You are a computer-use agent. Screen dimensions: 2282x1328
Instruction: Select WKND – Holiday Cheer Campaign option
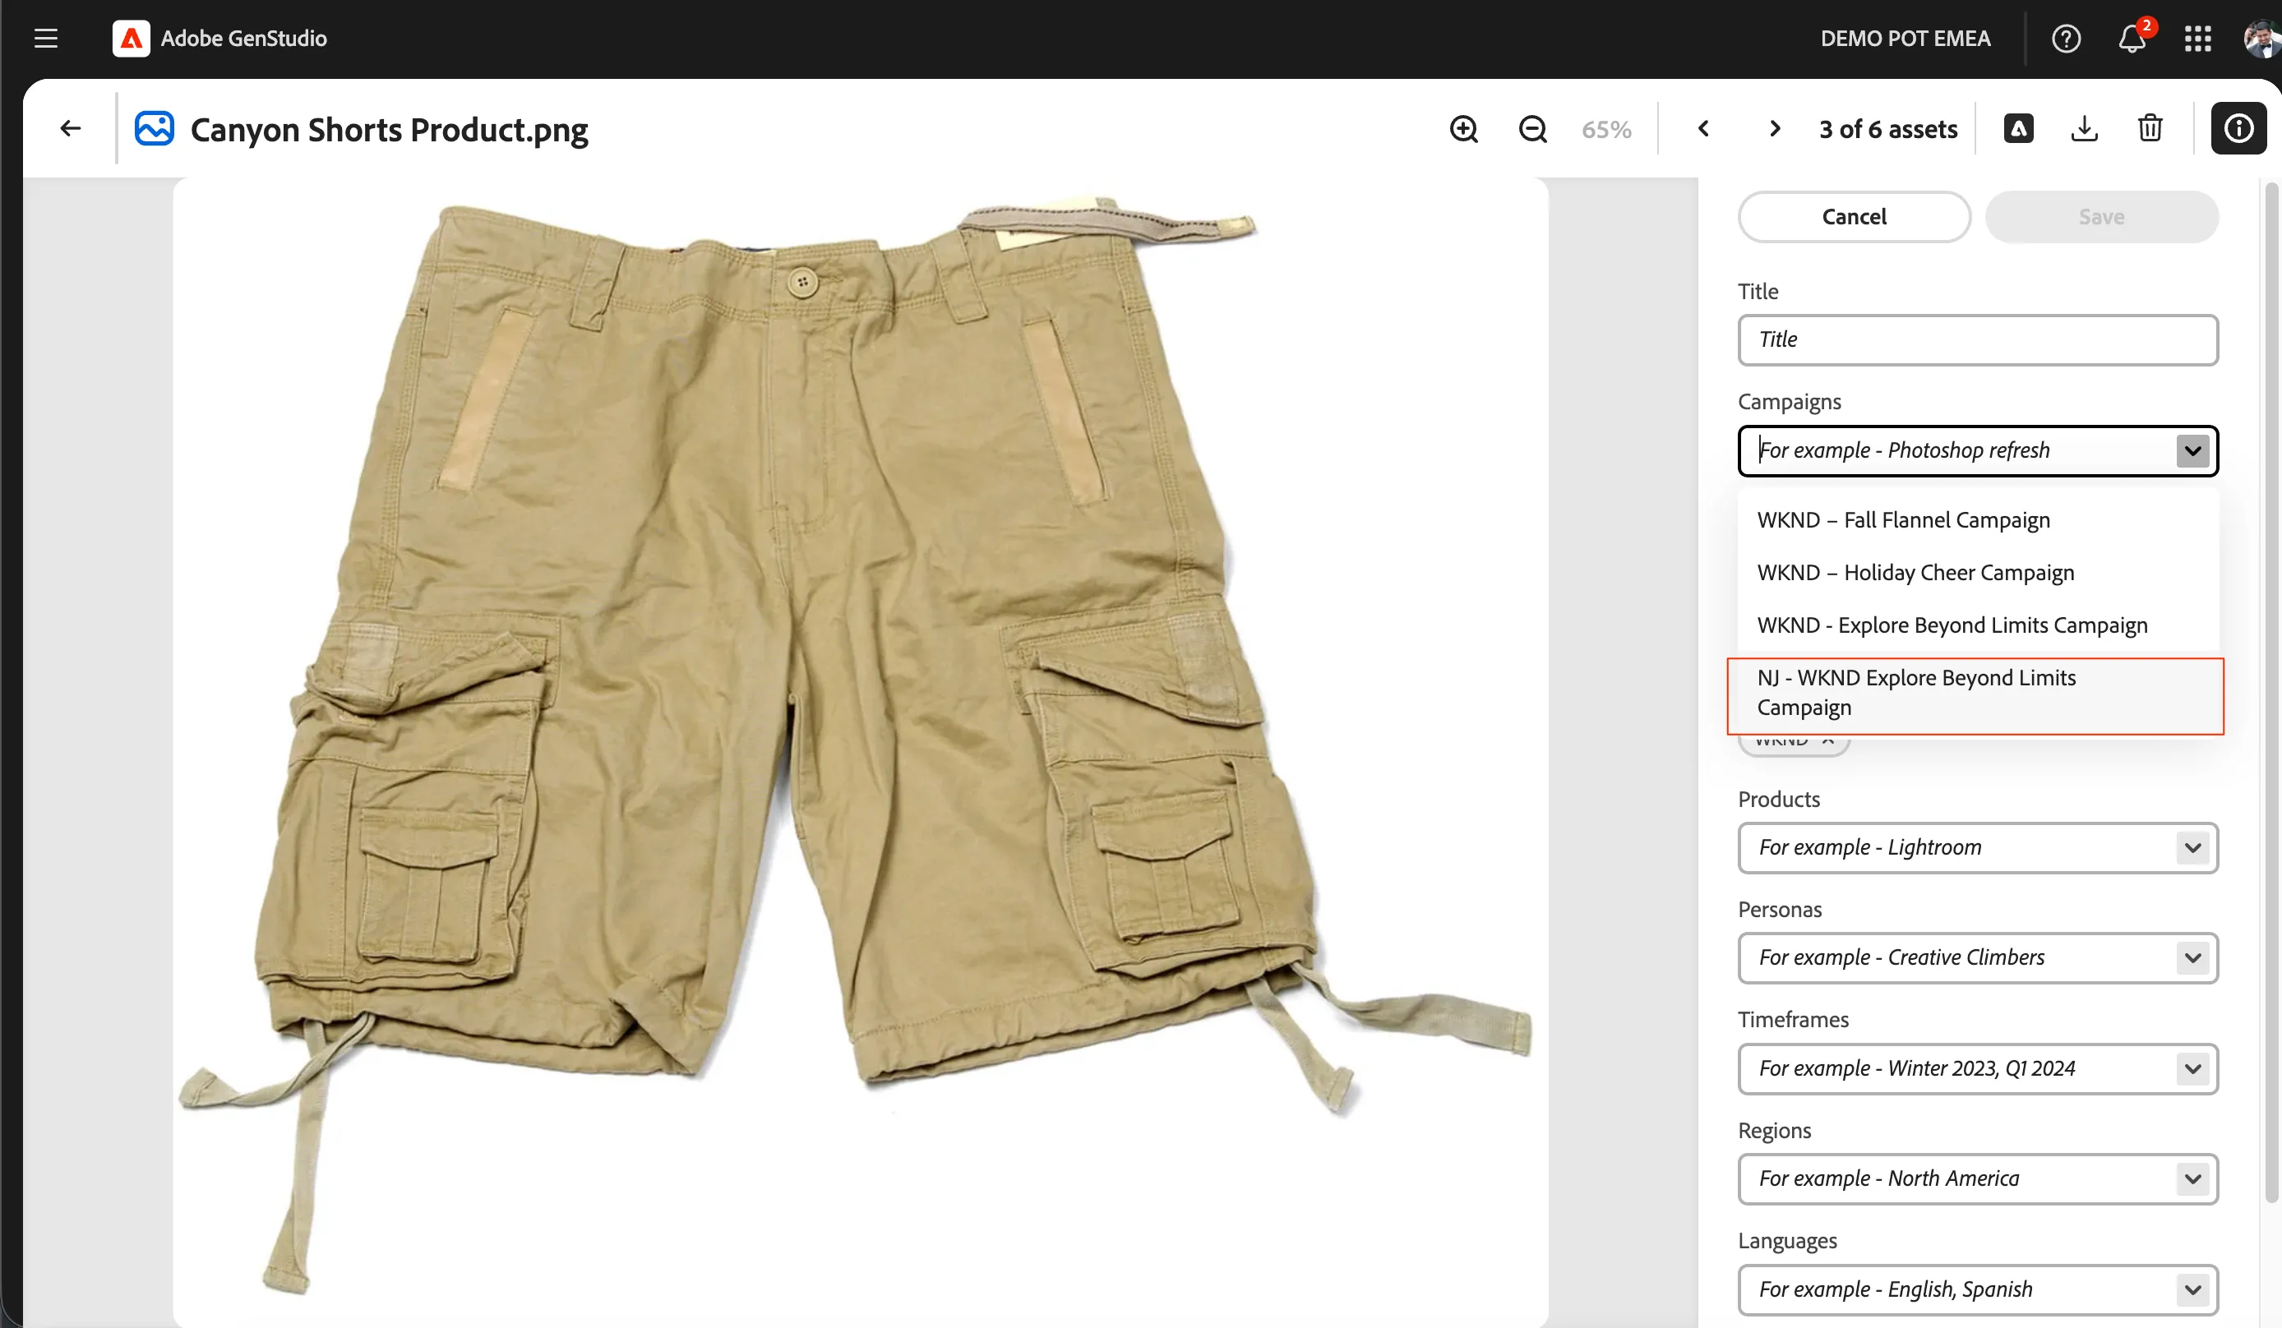click(1978, 572)
